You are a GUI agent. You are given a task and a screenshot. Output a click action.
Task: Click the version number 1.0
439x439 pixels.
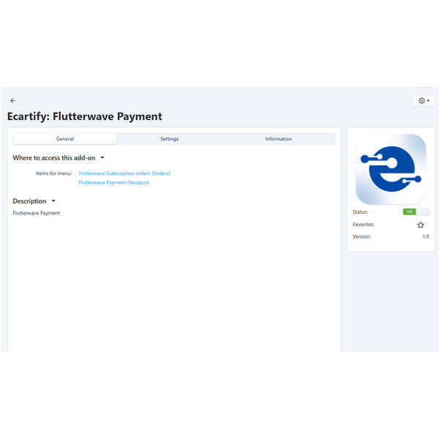pos(425,236)
